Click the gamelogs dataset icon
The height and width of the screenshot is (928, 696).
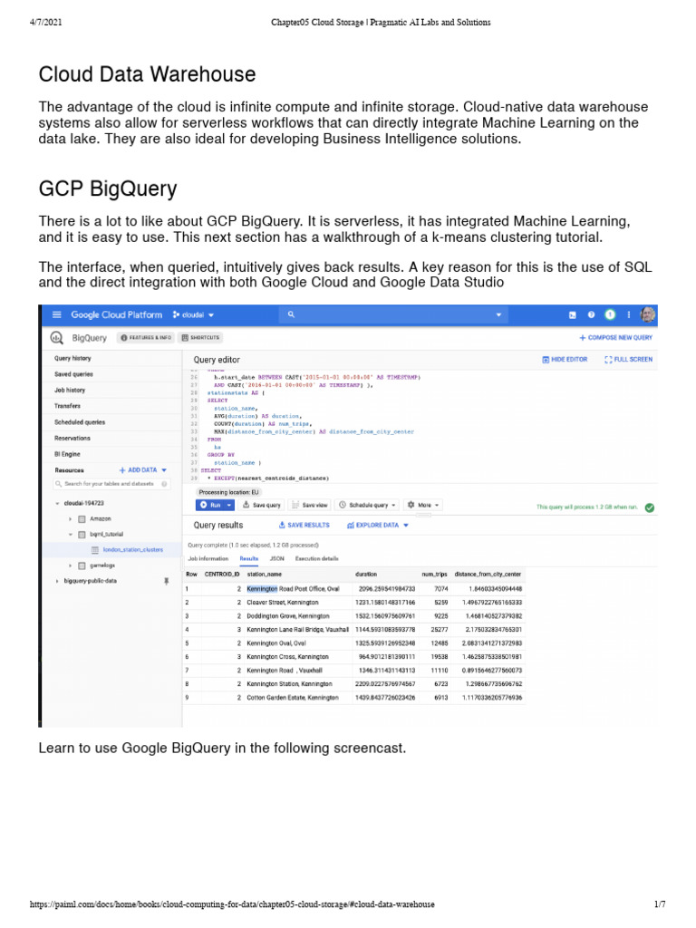pyautogui.click(x=82, y=565)
